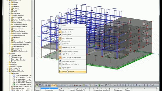This screenshot has height=91, width=162.
Task: Choose Select Special... entry
Action: pos(73,68)
